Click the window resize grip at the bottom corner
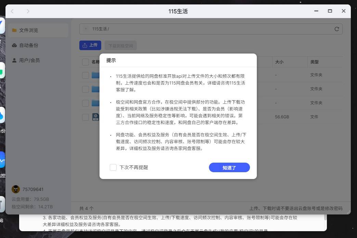Viewport: 357px width, 238px height. coord(348,212)
